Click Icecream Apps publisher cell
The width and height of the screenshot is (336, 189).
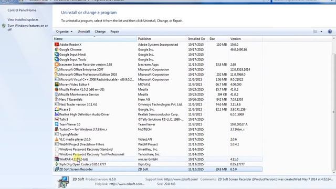148,65
